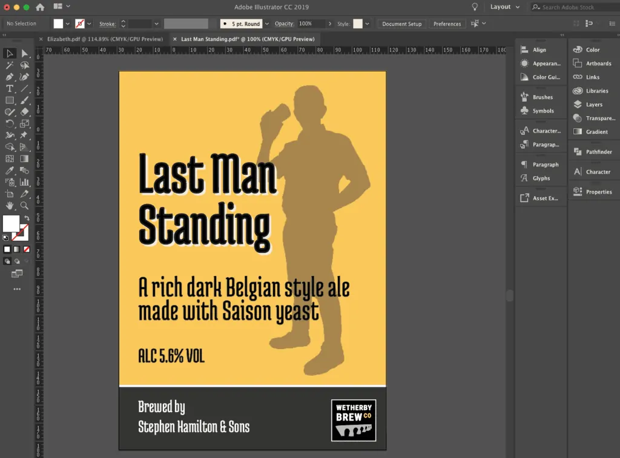
Task: Select the Paintbrush tool
Action: click(24, 100)
